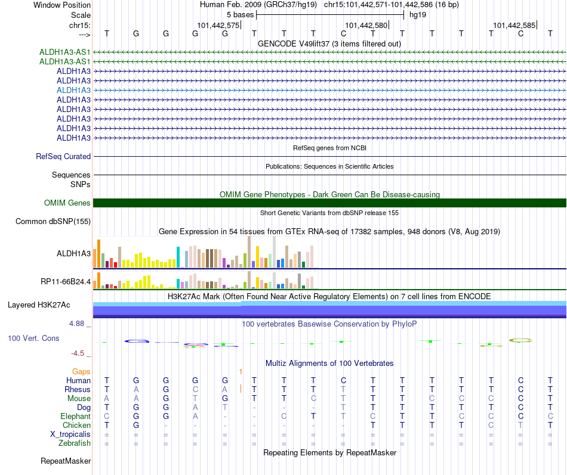The image size is (567, 475).
Task: Select the Chicken alignment row label
Action: (x=76, y=425)
